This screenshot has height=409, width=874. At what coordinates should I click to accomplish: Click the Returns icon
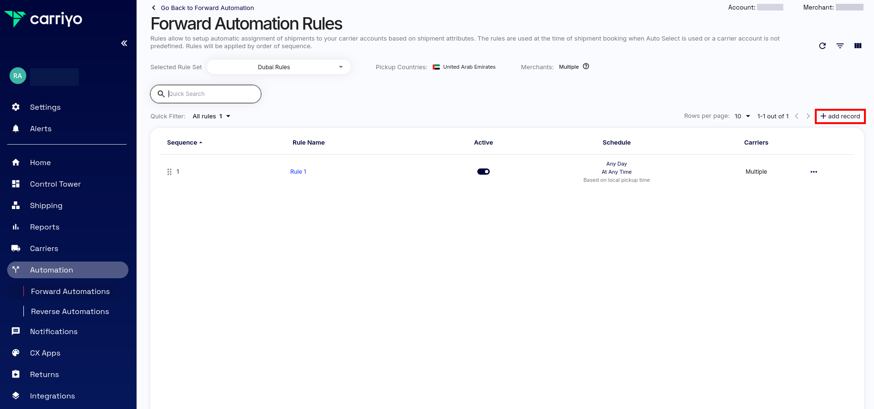click(16, 374)
